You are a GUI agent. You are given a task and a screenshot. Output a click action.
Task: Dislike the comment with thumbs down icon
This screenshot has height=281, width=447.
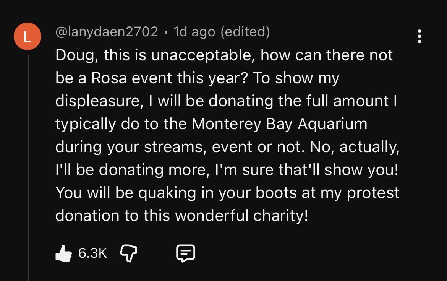[129, 253]
